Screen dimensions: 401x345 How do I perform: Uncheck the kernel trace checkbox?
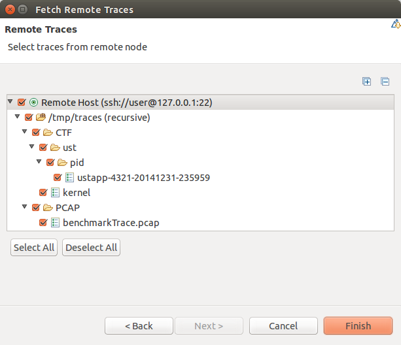coord(43,193)
